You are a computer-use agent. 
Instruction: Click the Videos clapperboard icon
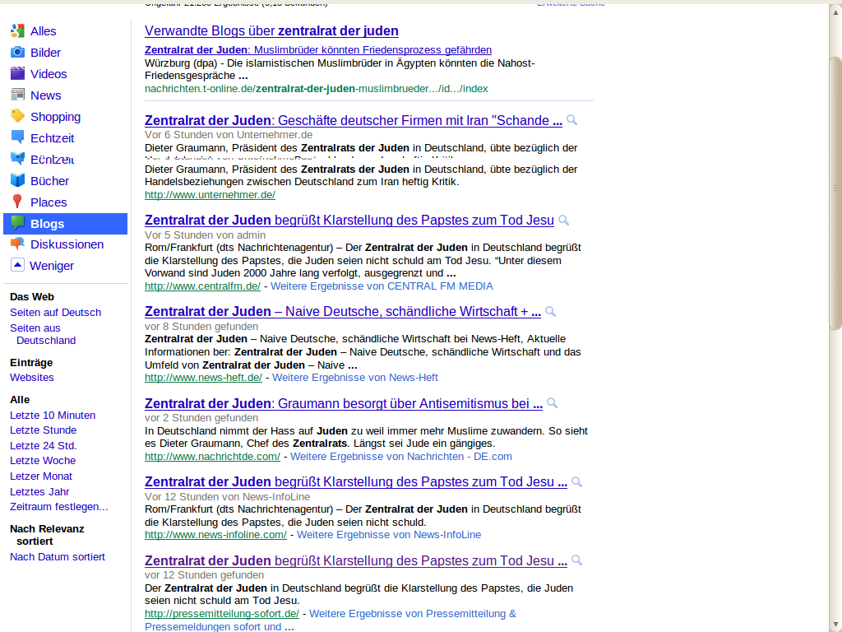[18, 73]
